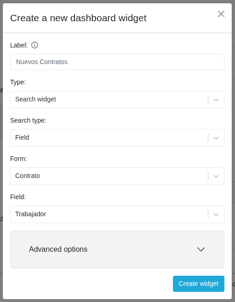Image resolution: width=235 pixels, height=302 pixels.
Task: Click the 'Label:' caption text
Action: pyautogui.click(x=19, y=45)
